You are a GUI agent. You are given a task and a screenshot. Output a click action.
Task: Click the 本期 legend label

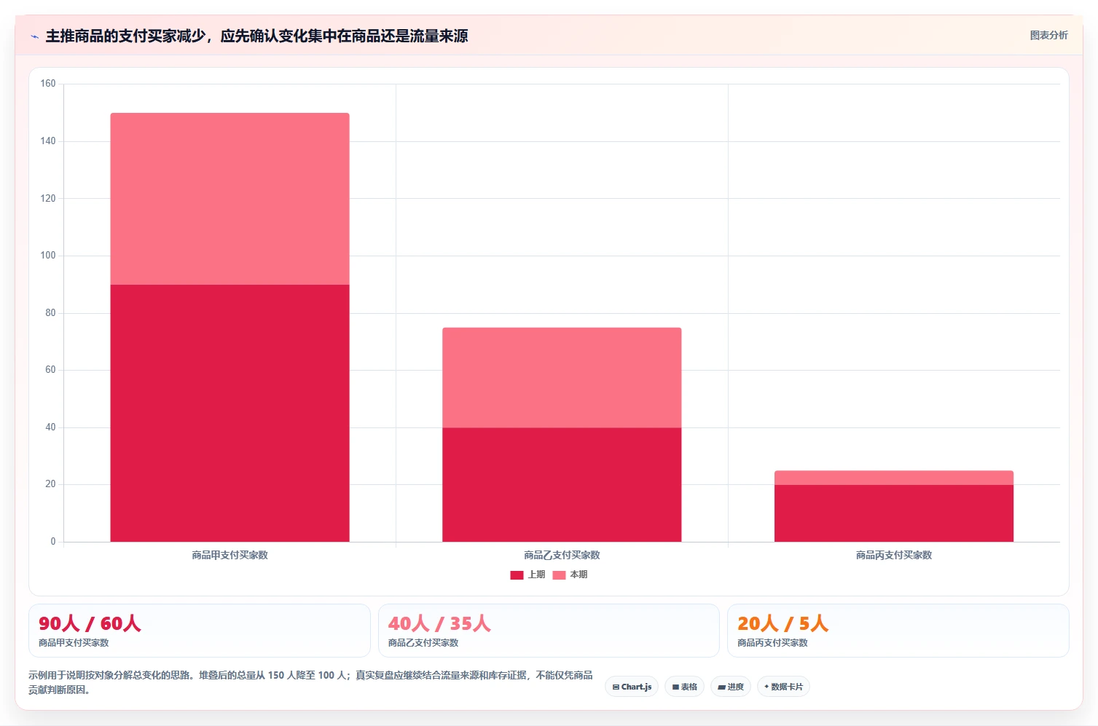pyautogui.click(x=579, y=575)
